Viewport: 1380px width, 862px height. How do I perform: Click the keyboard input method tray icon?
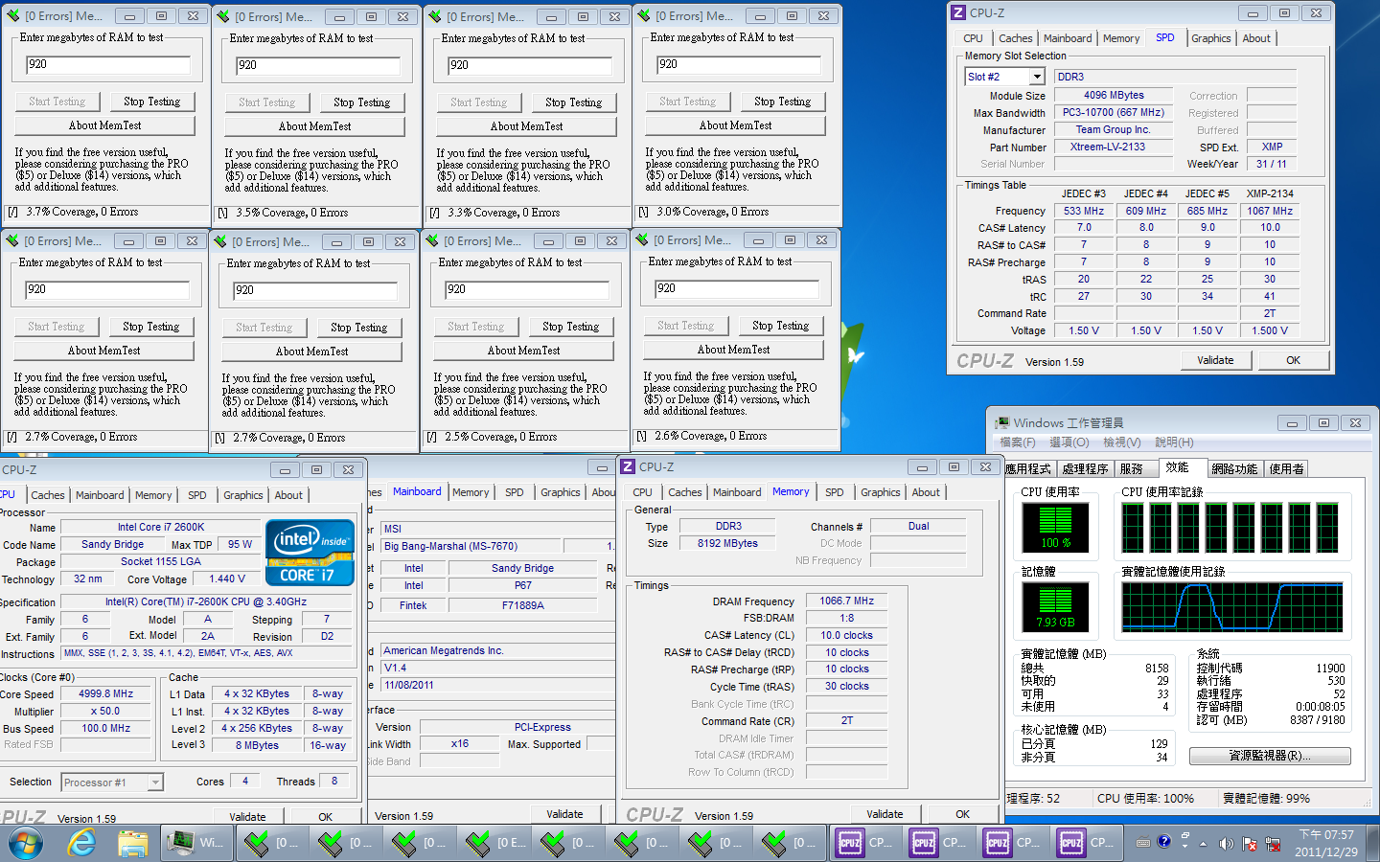tap(1142, 843)
